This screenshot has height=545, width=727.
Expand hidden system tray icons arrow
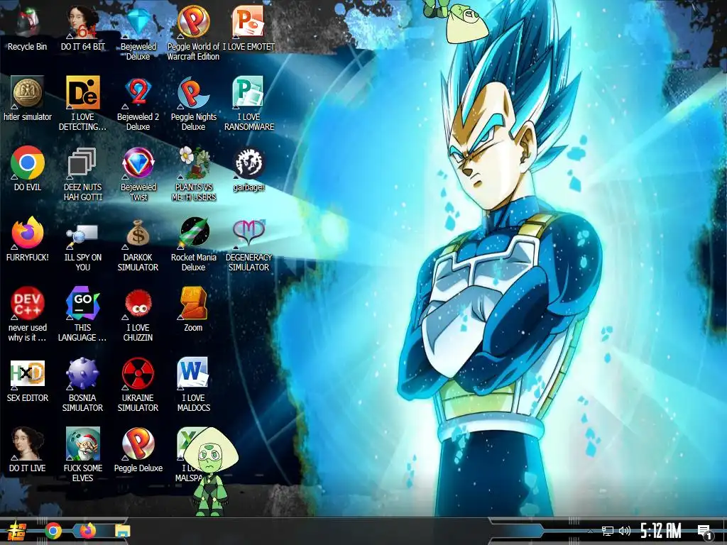(590, 531)
